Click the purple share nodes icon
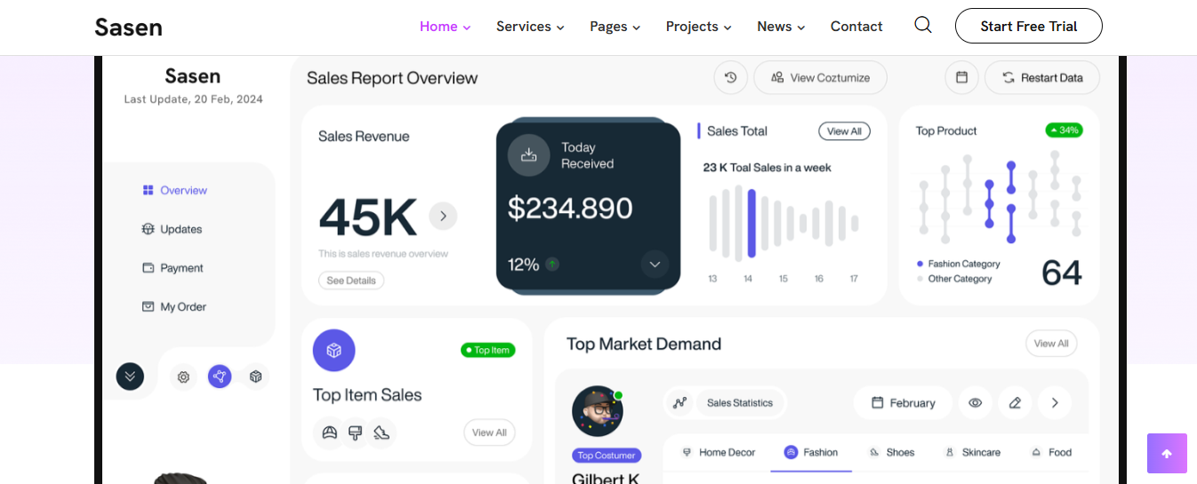Screen dimensions: 1197x484 pyautogui.click(x=220, y=377)
